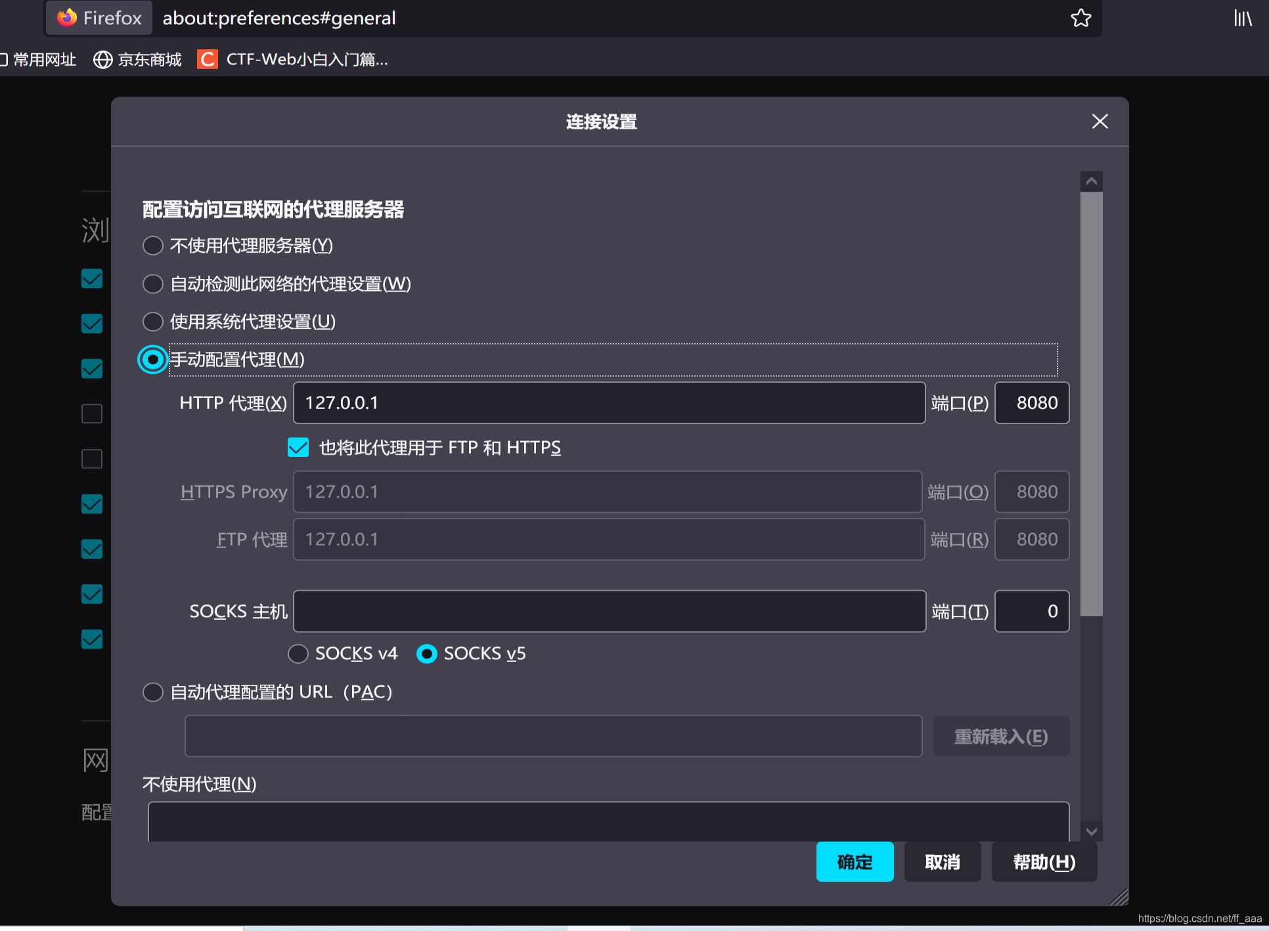Click the scrollbar up arrow icon
1269x931 pixels.
(1091, 181)
